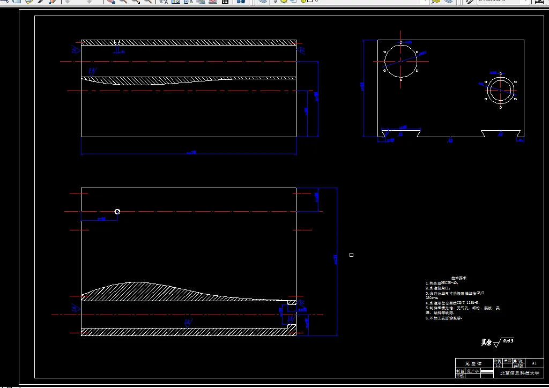Click the layer previous icon
549x388 pixels.
point(449,2)
